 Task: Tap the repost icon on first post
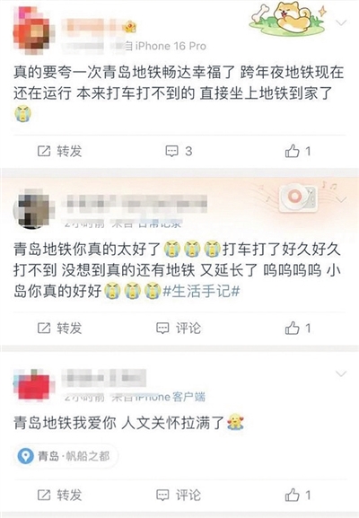(x=44, y=151)
